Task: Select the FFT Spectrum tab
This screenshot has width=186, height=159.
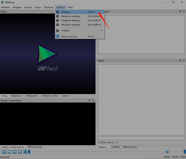Action: click(35, 147)
